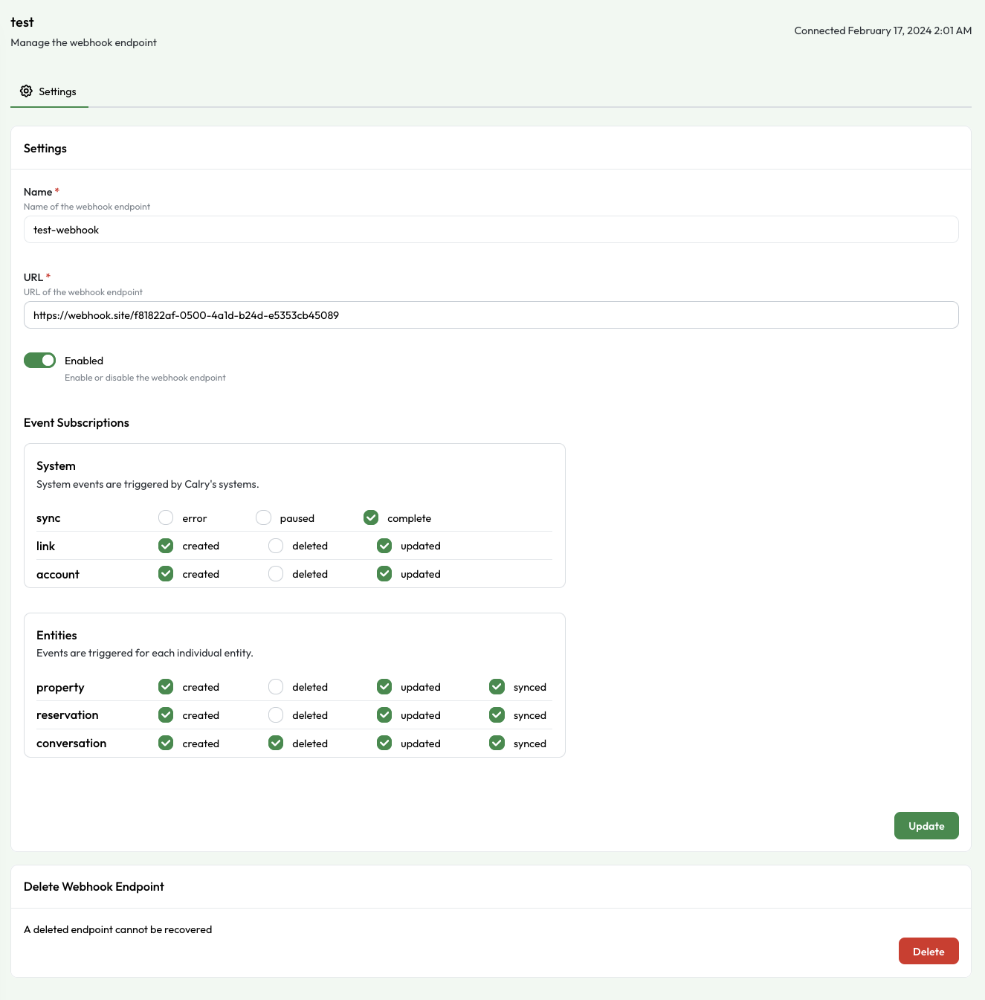Click the "reservation" row label

68,715
